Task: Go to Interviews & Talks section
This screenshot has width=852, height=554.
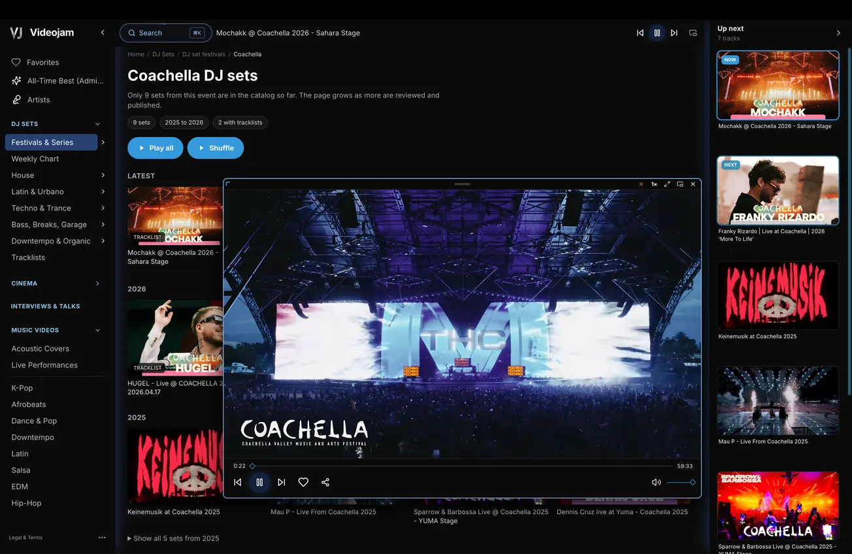Action: pos(46,306)
